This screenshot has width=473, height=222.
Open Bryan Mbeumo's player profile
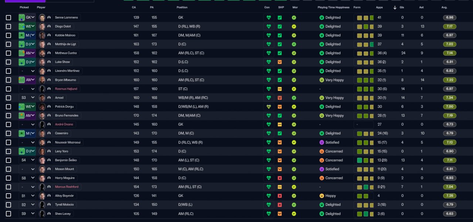pos(65,80)
